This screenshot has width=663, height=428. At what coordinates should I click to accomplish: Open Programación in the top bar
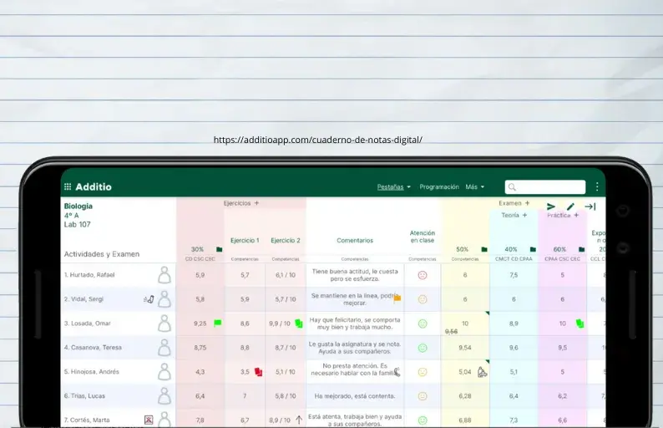click(439, 187)
